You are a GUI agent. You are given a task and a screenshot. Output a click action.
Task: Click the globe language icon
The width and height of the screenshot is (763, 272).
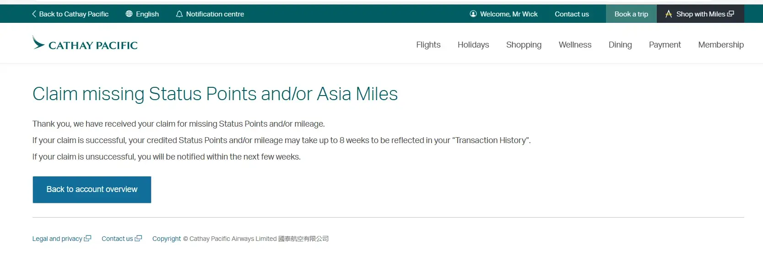(x=129, y=14)
